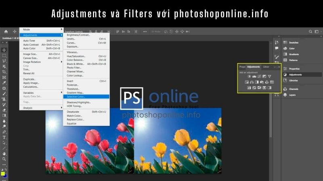Screen dimensions: 323x181
Task: Select the Pen tool
Action: 4,132
